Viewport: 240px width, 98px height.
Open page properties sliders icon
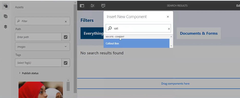[x=93, y=6]
